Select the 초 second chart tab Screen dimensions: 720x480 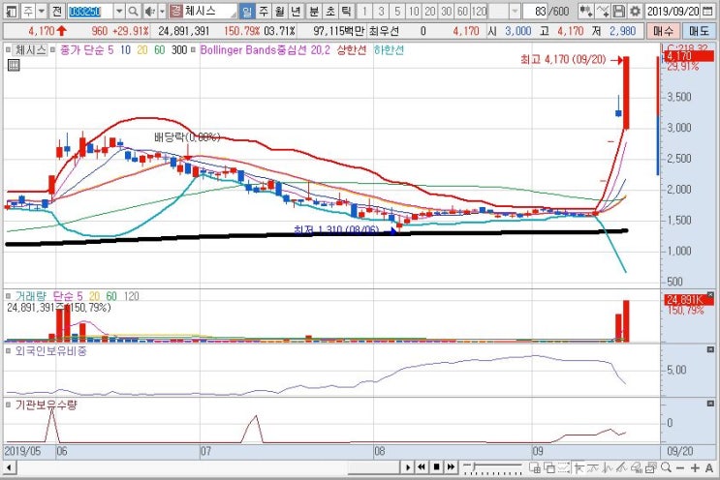coord(330,11)
